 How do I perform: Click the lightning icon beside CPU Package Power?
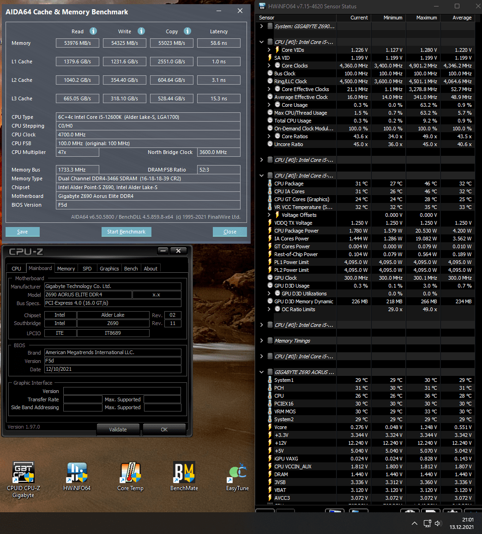point(270,231)
